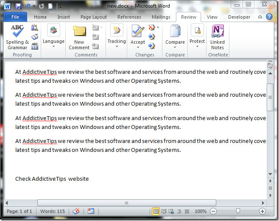Open the Protect document button

pyautogui.click(x=197, y=36)
